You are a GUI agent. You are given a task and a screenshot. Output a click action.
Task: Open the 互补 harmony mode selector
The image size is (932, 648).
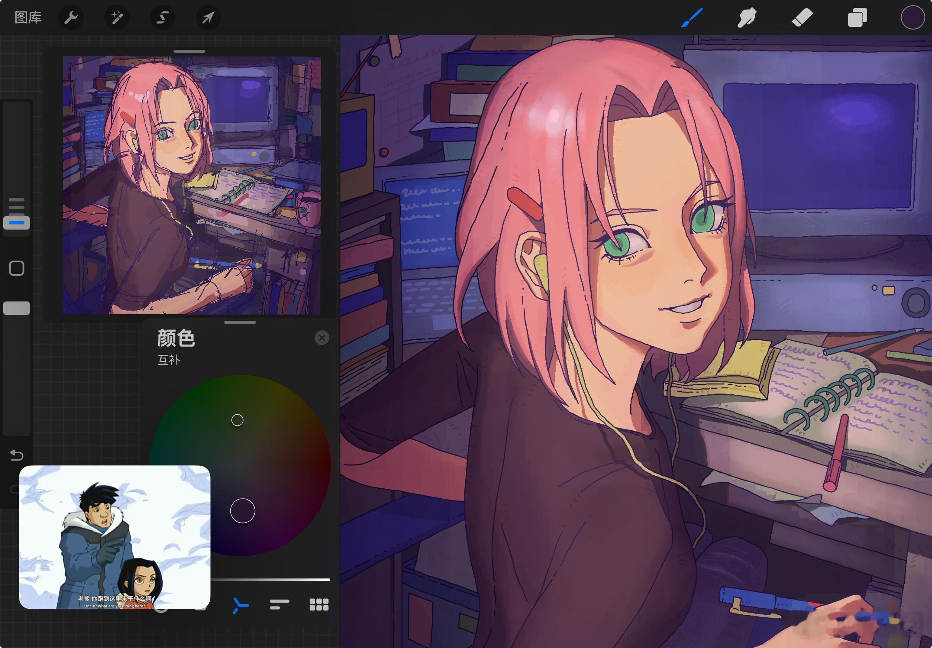tap(168, 360)
